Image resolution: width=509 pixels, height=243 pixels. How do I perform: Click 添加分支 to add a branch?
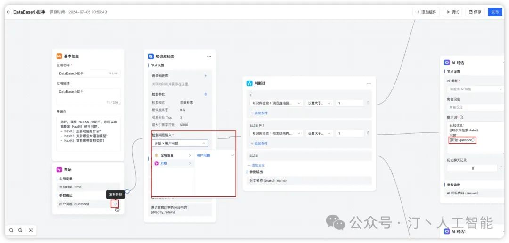pos(256,165)
